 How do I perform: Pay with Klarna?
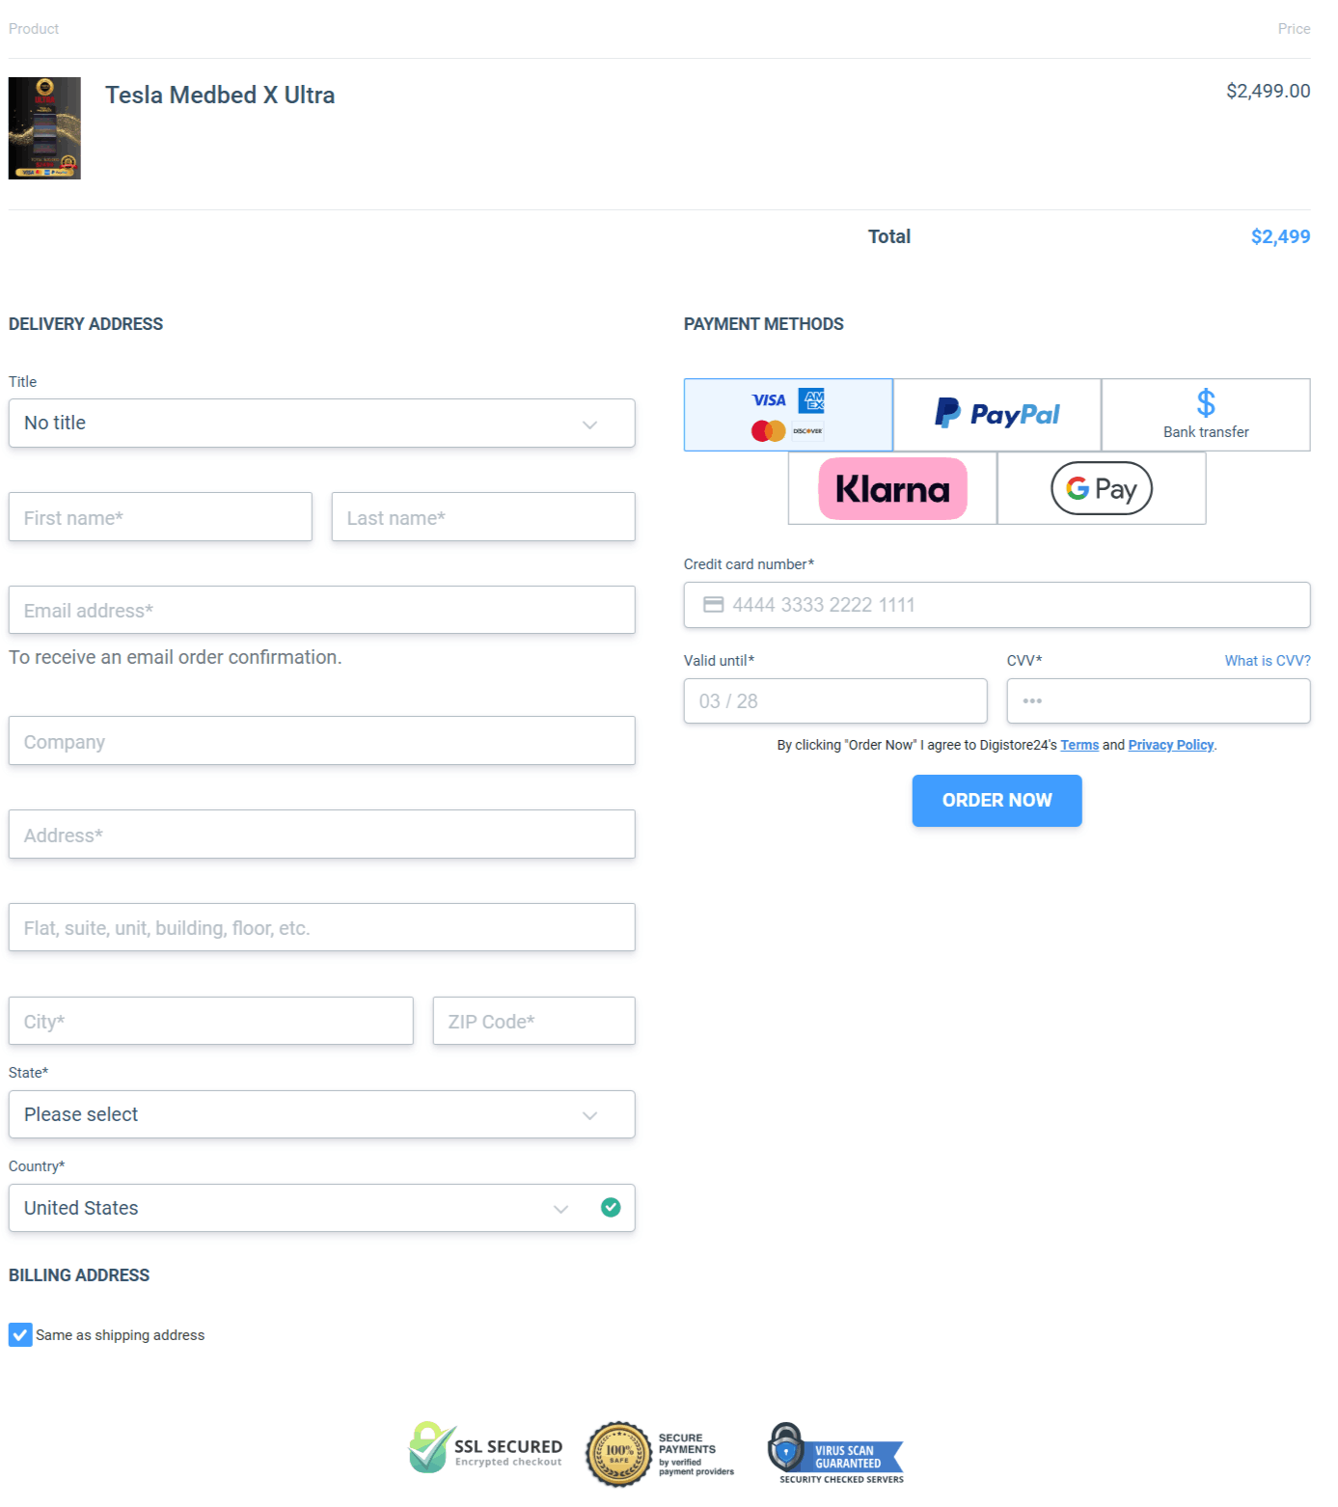point(891,488)
